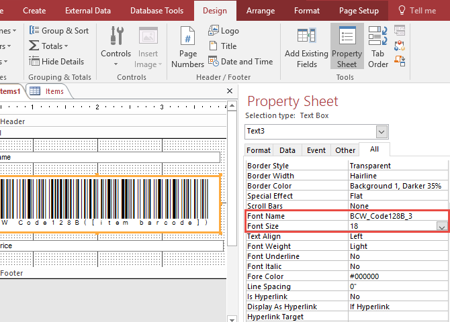Select Event tab in Property Sheet
The image size is (450, 322).
[316, 150]
